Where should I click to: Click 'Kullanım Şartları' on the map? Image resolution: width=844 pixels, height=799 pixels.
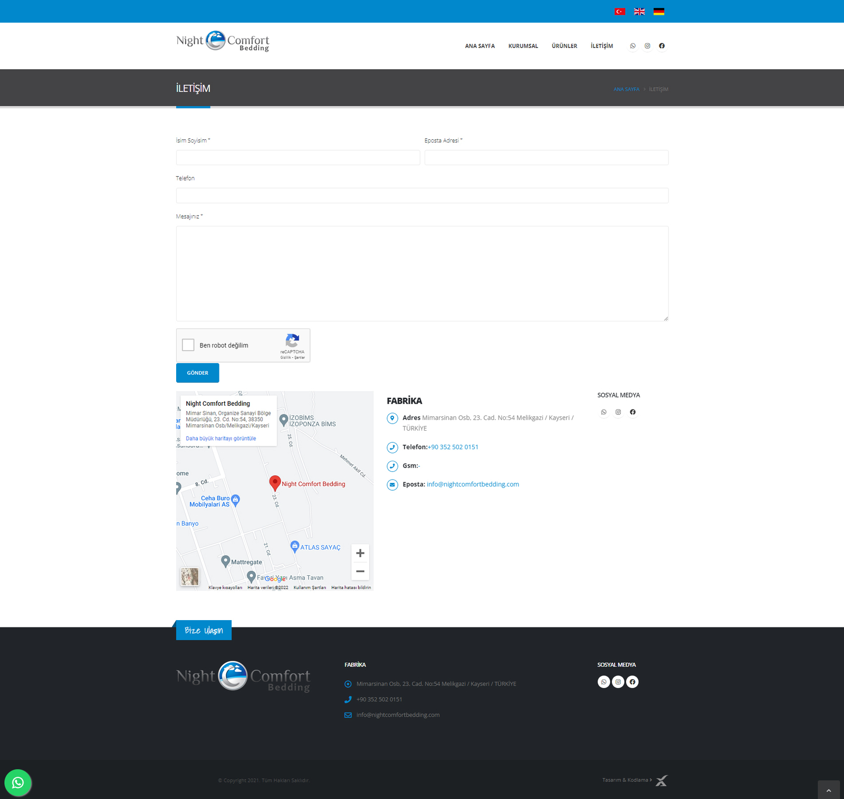click(x=310, y=587)
